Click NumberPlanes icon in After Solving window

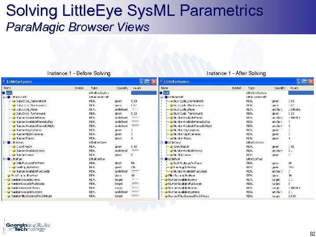point(171,138)
